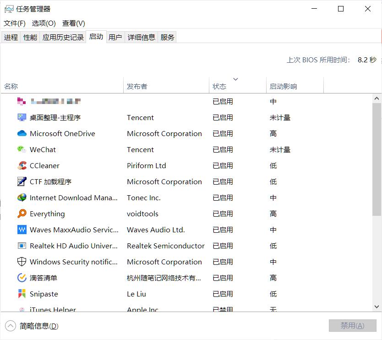
Task: Open the 查看 menu
Action: point(73,23)
